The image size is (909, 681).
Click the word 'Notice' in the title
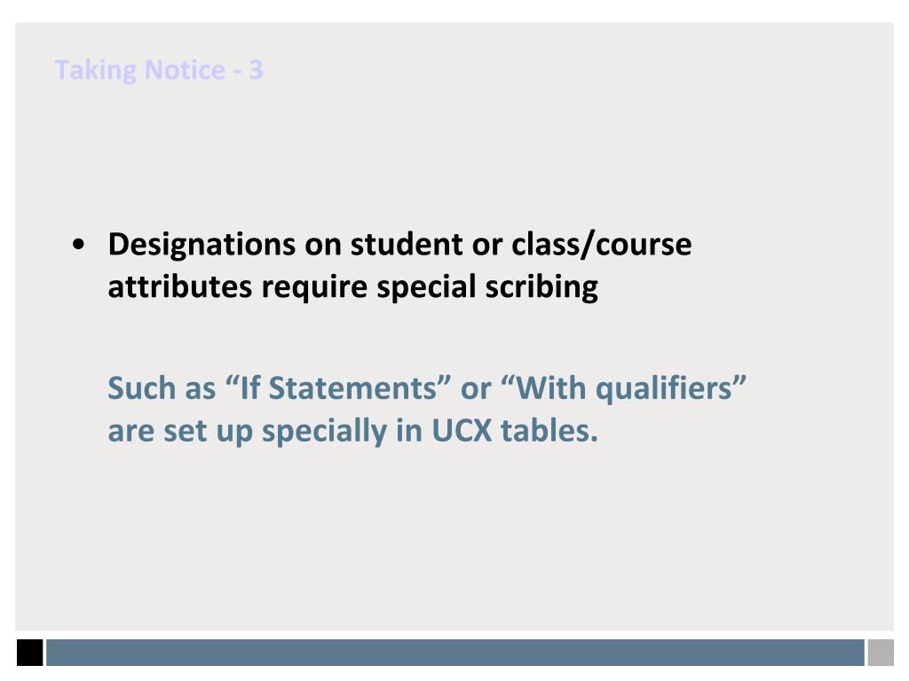click(185, 70)
